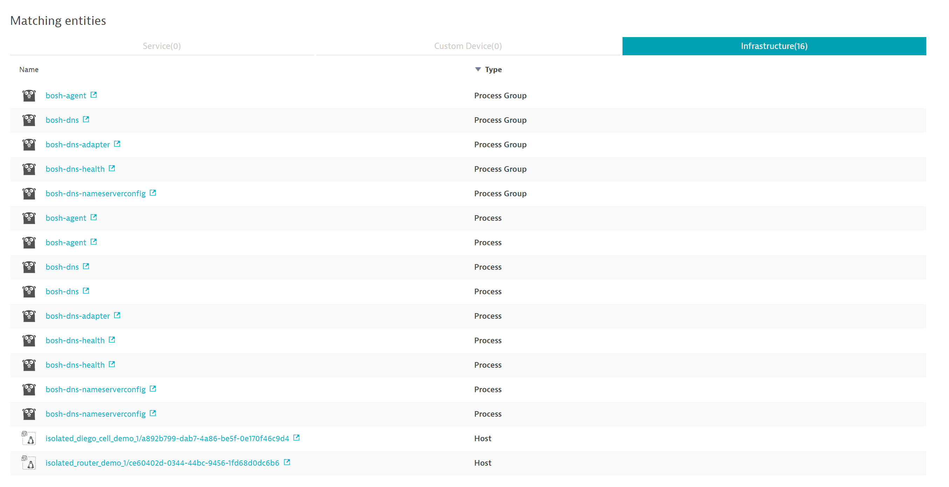The image size is (949, 487).
Task: Open the bosh-dns-health Process Group link
Action: coord(75,169)
